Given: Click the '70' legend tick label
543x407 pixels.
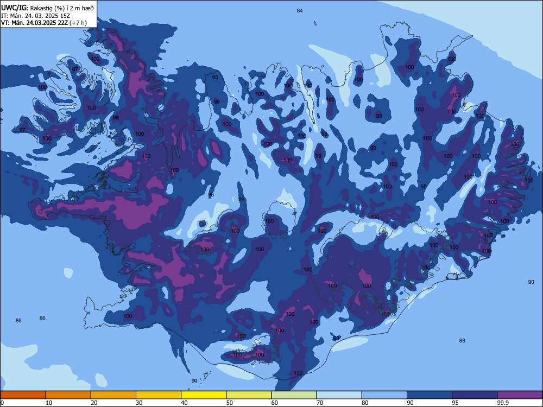Looking at the screenshot, I should pos(320,403).
